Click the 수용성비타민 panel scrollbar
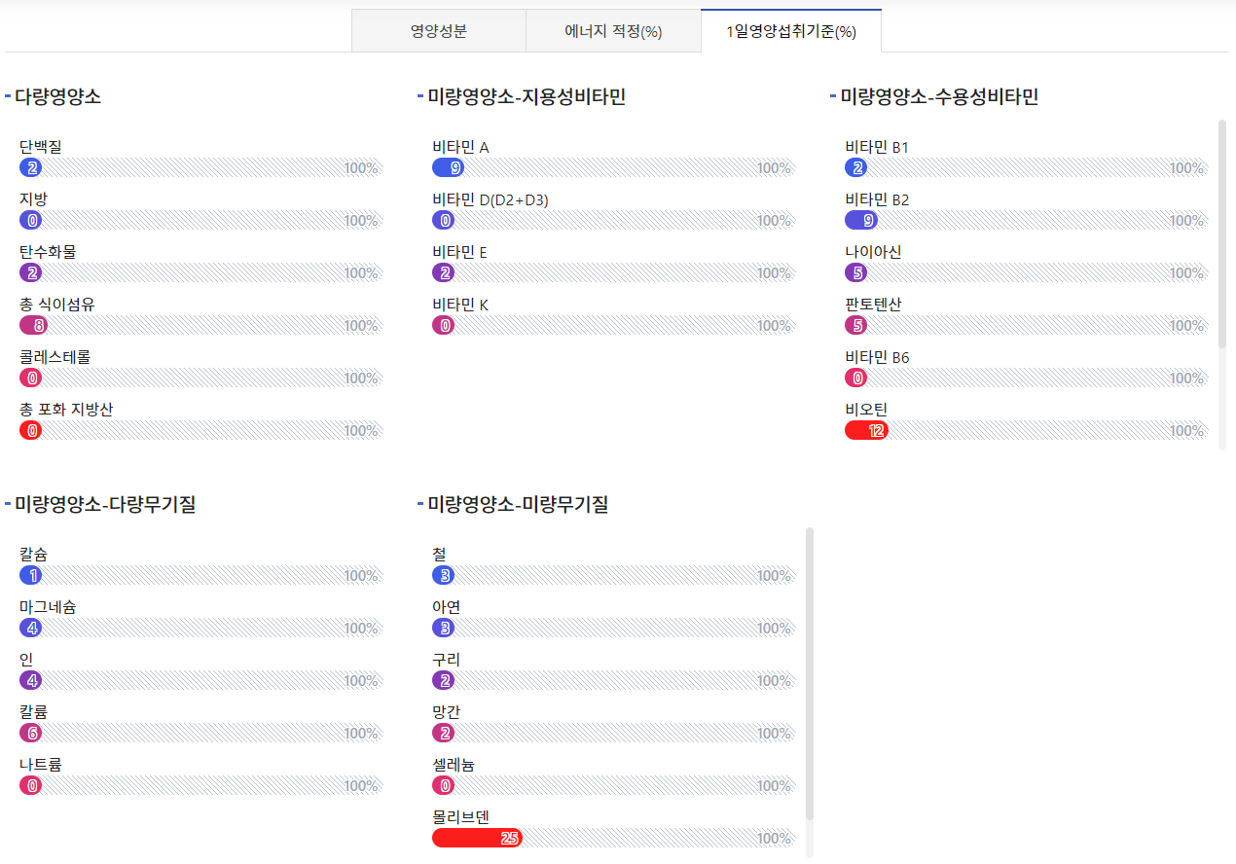Screen dimensions: 1236x864 click(1222, 234)
